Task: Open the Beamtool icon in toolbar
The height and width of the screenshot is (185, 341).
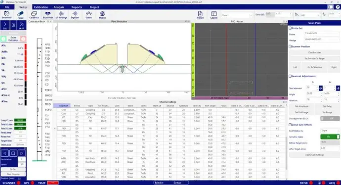Action: coord(6,15)
